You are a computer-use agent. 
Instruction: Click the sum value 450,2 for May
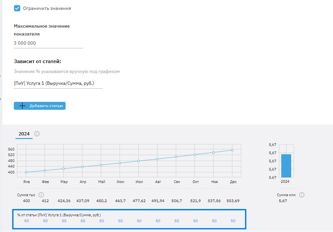pos(102,201)
